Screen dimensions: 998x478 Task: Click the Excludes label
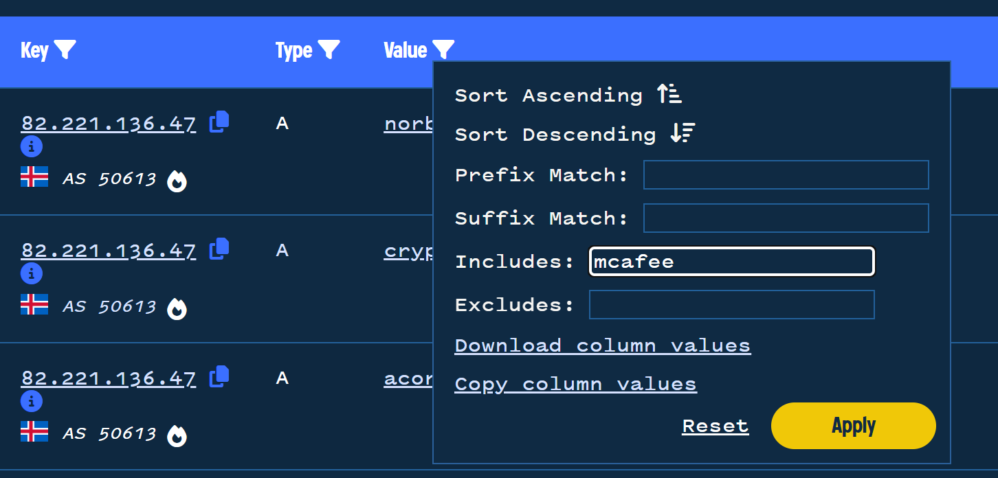pos(514,304)
